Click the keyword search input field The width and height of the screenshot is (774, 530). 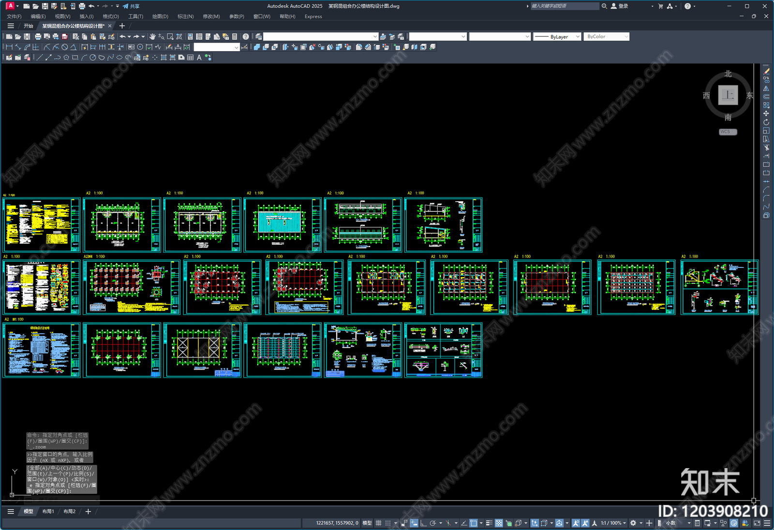point(564,6)
